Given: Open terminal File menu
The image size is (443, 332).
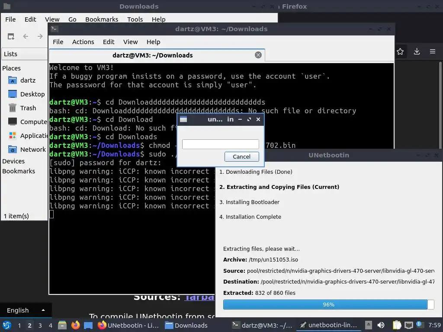Looking at the screenshot, I should coord(58,42).
